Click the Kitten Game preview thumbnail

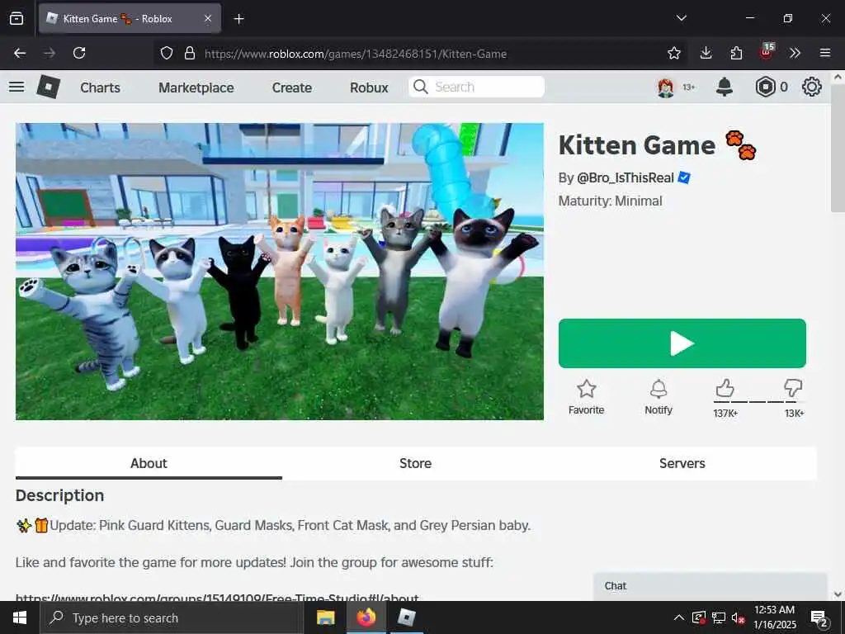[x=280, y=271]
